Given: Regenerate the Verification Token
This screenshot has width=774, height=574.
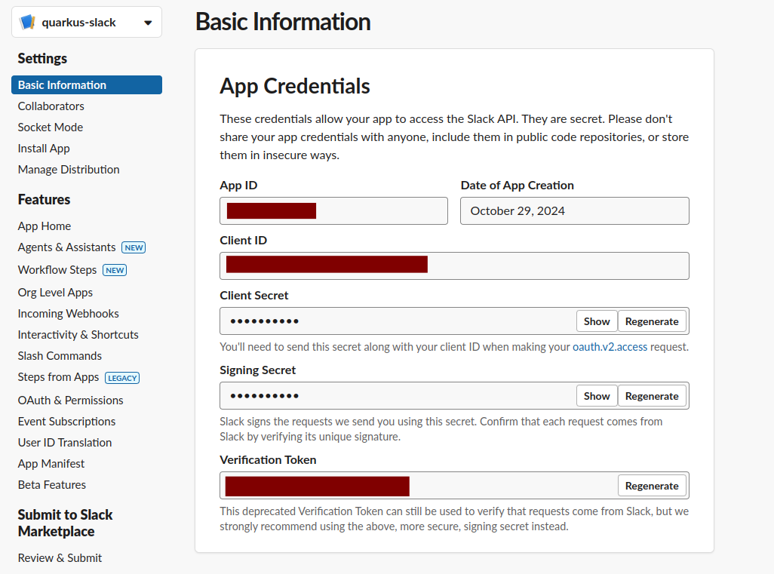Looking at the screenshot, I should (x=652, y=486).
